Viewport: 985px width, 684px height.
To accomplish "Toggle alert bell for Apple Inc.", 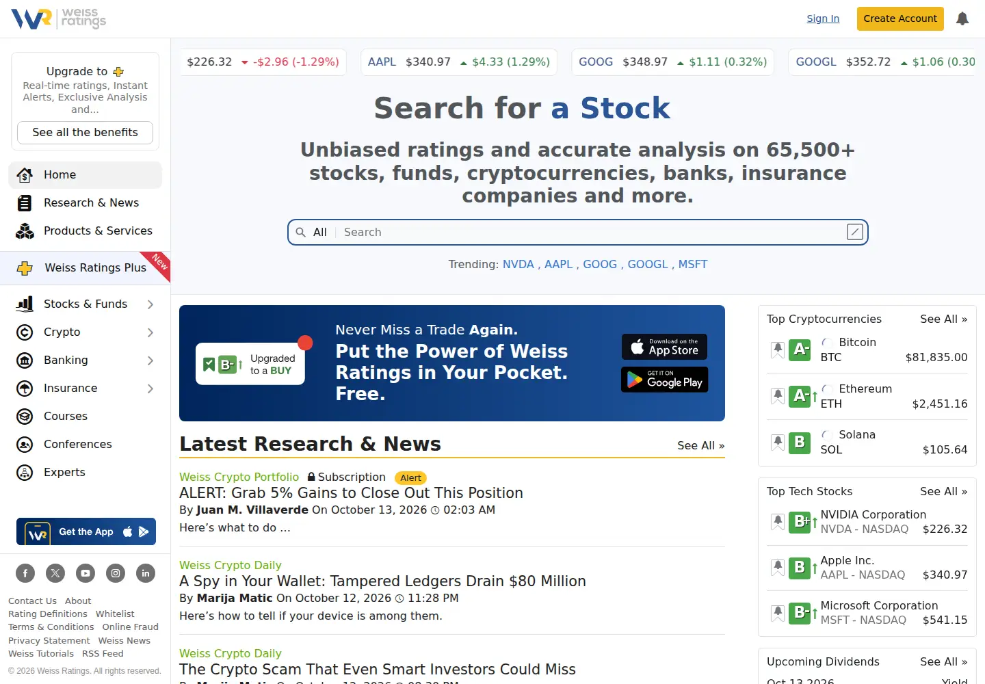I will [778, 568].
